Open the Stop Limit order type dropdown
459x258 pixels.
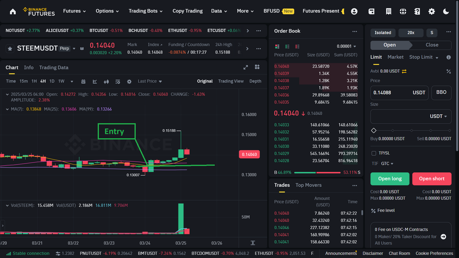point(424,57)
